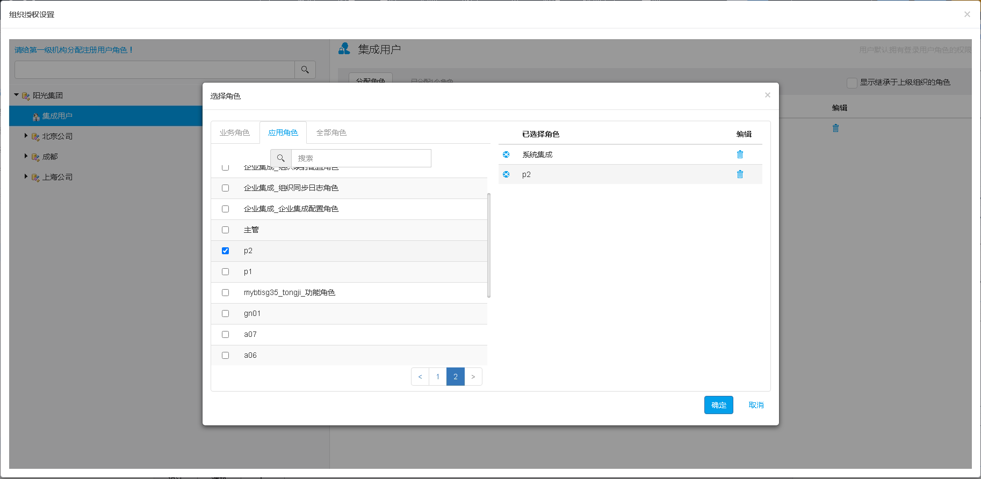The image size is (981, 479).
Task: Confirm selection with 确定 button
Action: point(718,405)
